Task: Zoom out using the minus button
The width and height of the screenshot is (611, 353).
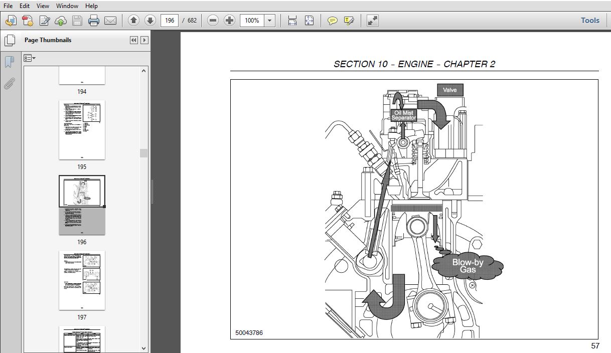Action: coord(213,21)
